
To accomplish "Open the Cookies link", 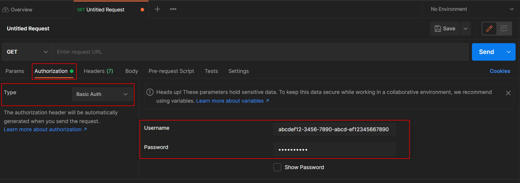I will (500, 71).
